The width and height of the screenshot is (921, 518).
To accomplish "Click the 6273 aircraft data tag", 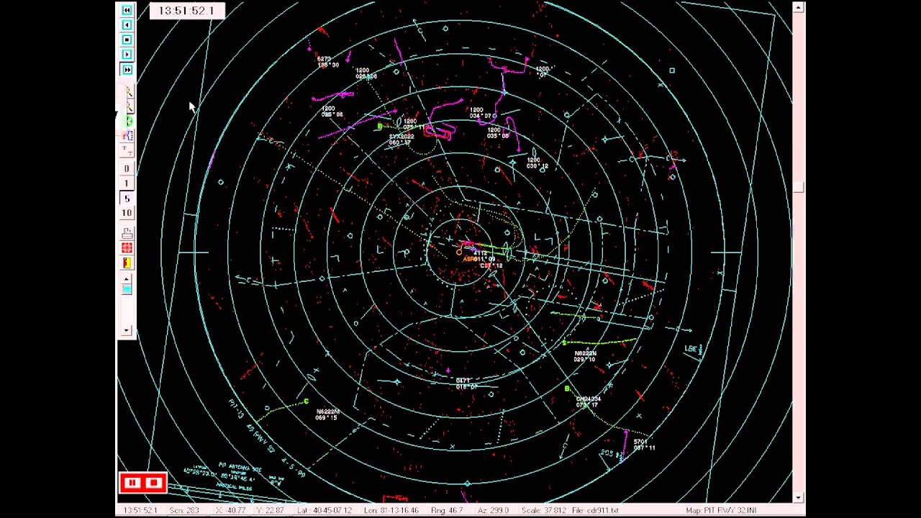I will click(x=327, y=62).
